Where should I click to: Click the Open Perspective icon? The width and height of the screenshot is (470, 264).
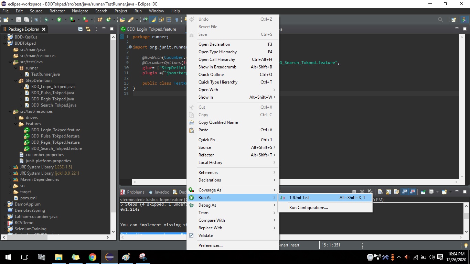point(454,20)
